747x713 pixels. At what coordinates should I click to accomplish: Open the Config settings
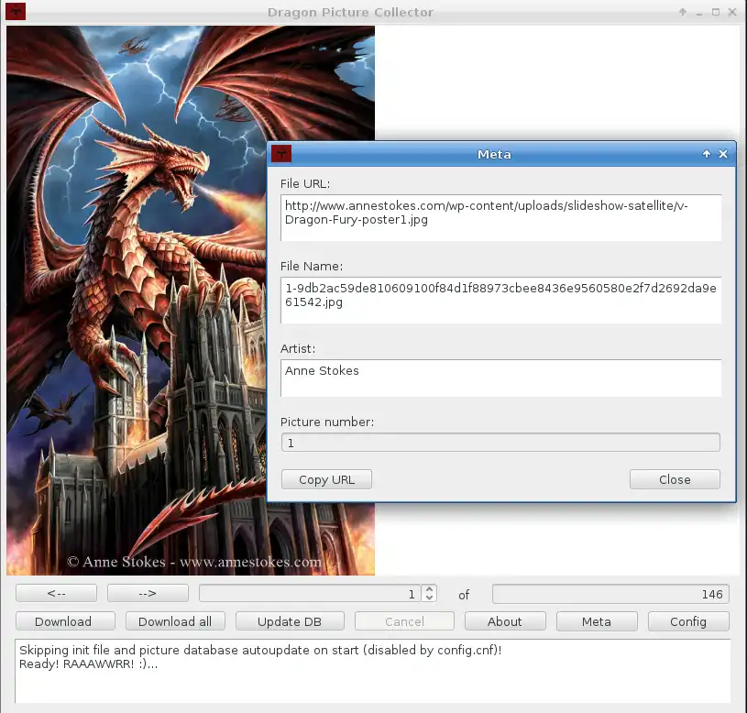(688, 621)
